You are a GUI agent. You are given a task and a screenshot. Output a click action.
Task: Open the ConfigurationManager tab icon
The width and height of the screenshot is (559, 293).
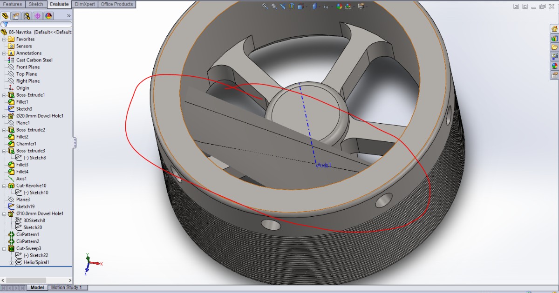pyautogui.click(x=27, y=16)
